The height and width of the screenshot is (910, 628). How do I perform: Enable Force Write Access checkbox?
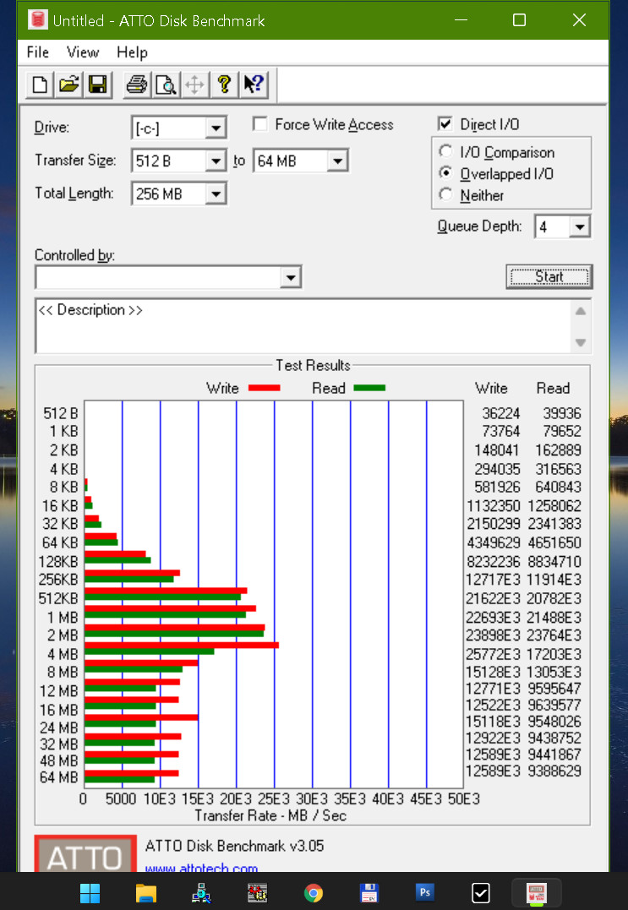click(x=260, y=124)
